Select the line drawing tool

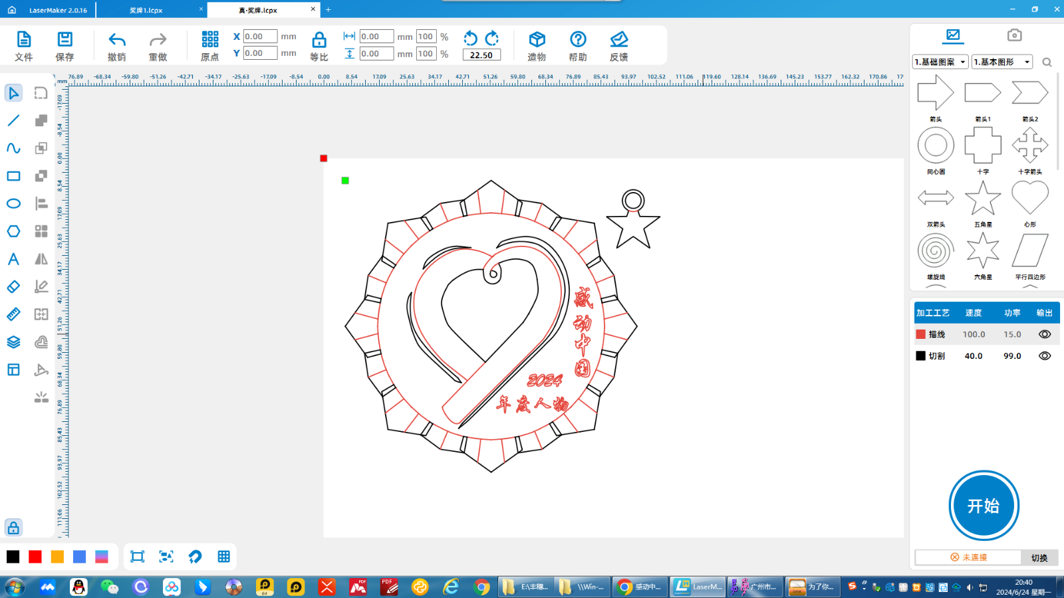tap(13, 120)
